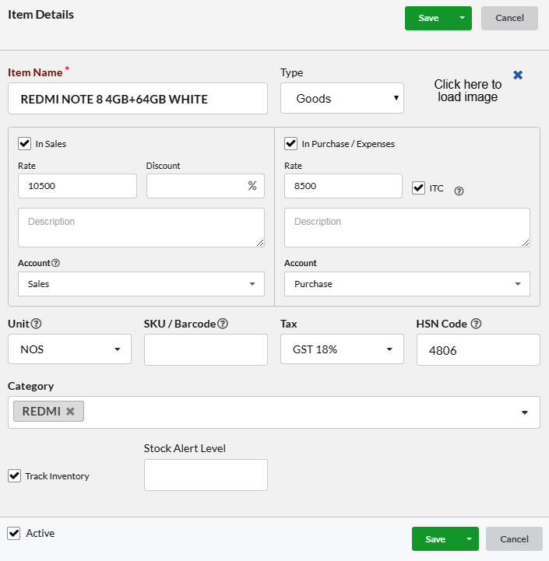The height and width of the screenshot is (561, 549).
Task: Expand the Tax dropdown showing GST 18%
Action: (x=342, y=349)
